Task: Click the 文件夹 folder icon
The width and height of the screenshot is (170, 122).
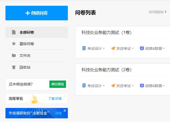Action: [x=14, y=56]
